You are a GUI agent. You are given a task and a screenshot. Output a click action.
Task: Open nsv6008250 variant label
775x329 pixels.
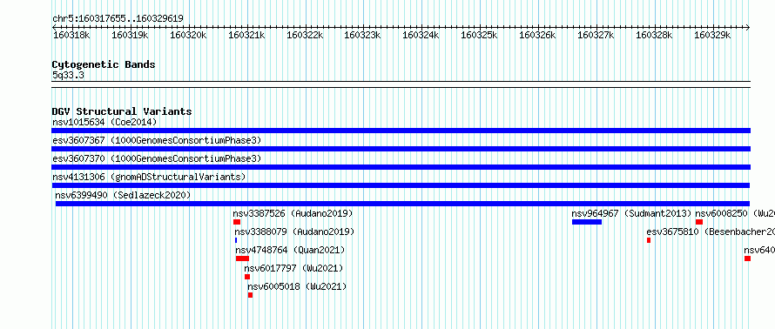click(x=735, y=213)
